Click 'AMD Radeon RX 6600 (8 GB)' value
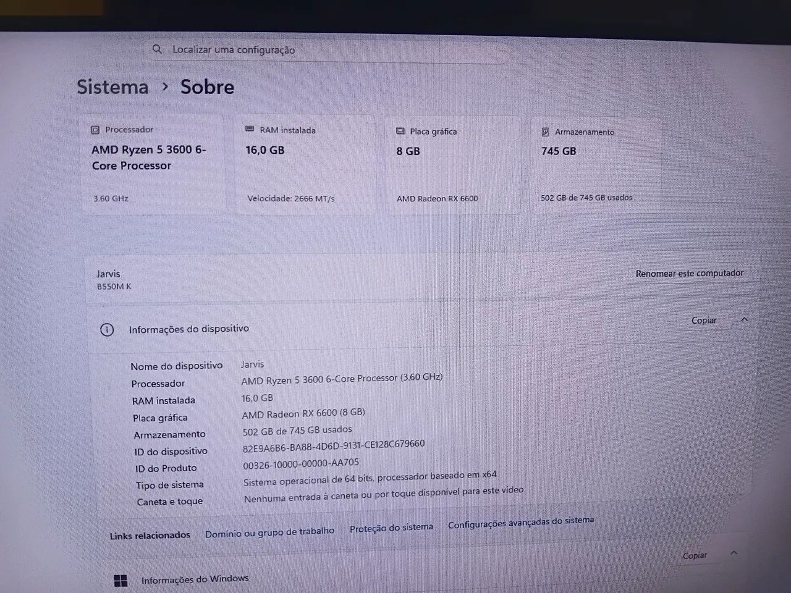Screen dimensions: 791x593 303,413
